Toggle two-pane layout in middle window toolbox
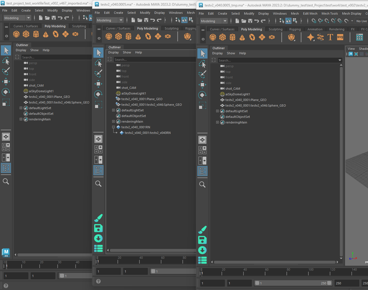 pyautogui.click(x=98, y=160)
